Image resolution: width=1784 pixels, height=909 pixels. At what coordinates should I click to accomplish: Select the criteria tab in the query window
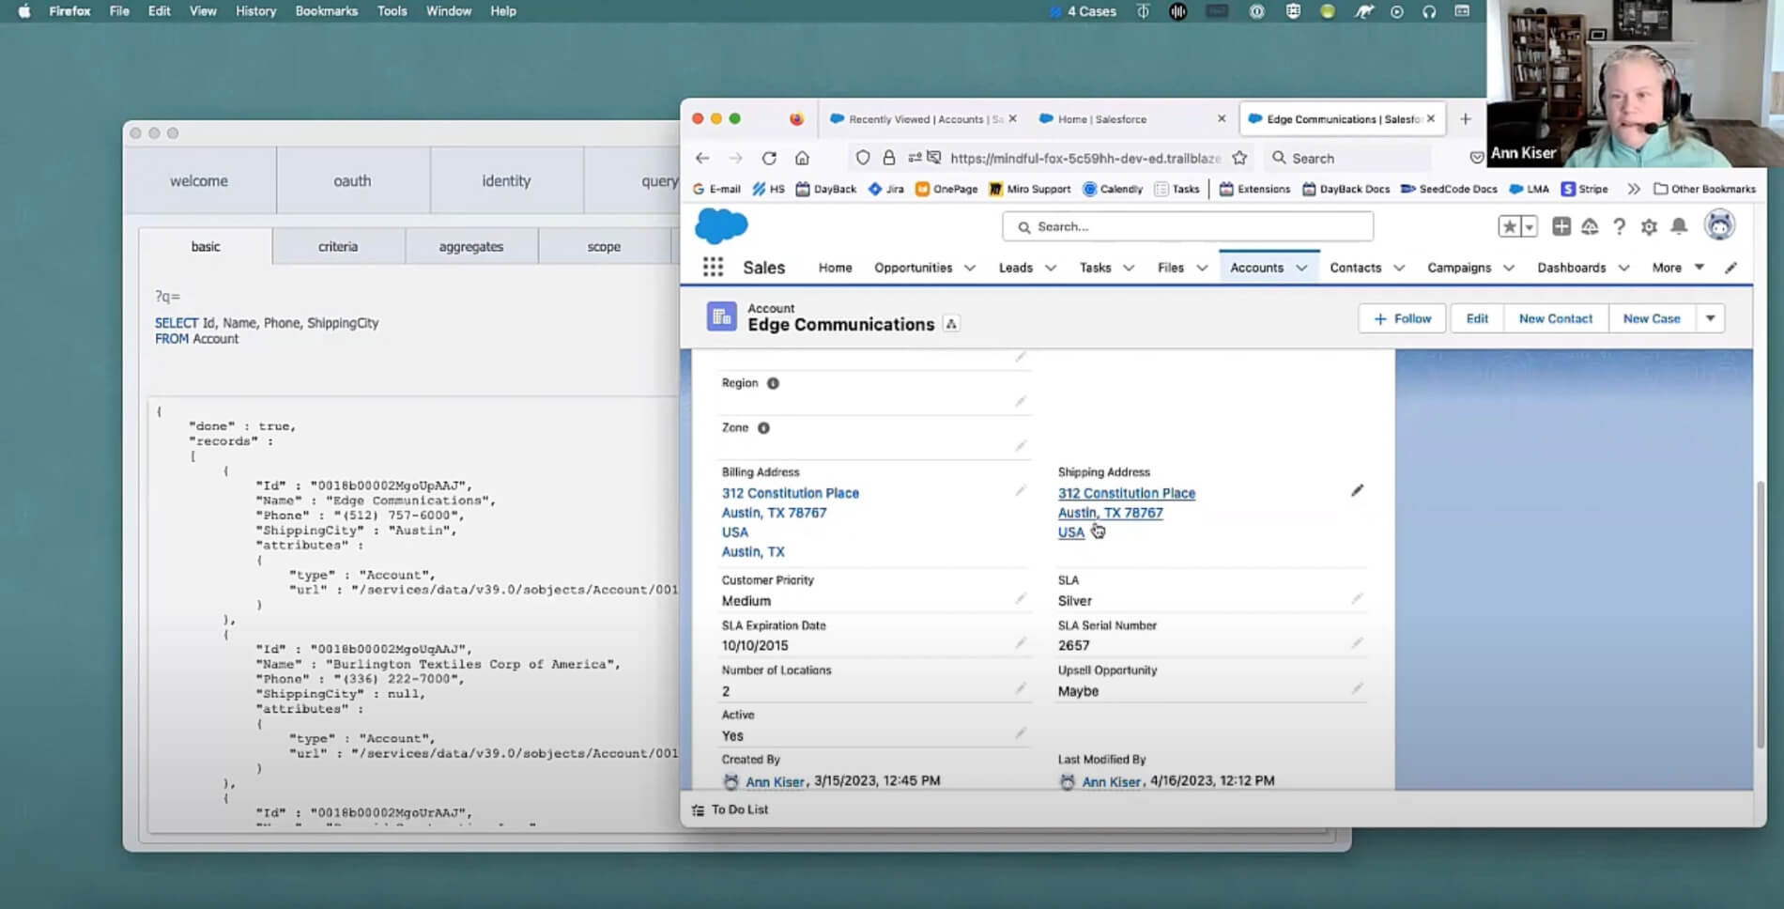(x=338, y=246)
